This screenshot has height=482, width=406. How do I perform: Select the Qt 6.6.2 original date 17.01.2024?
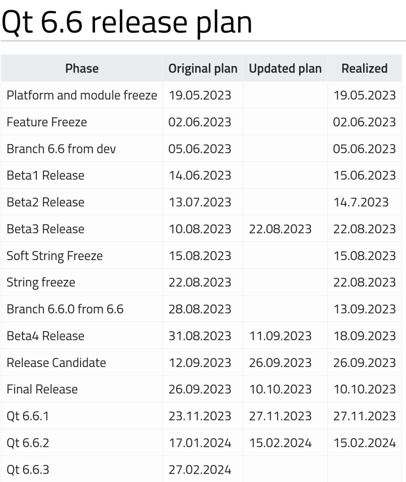tap(200, 443)
